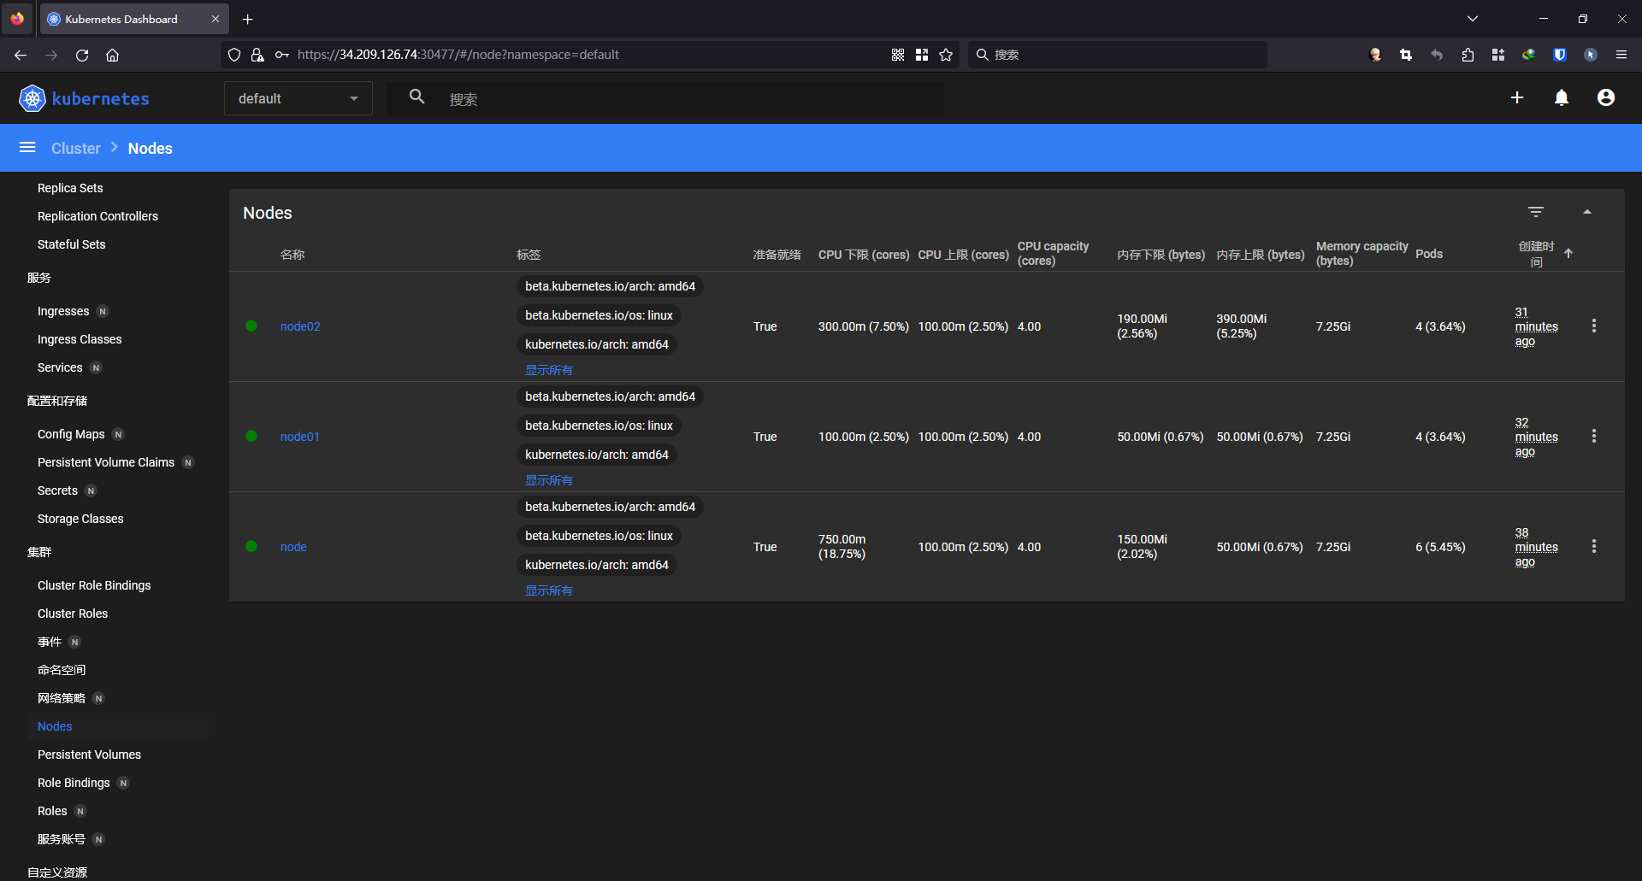Screen dimensions: 1642x881
Task: Toggle sort arrow on creation time column
Action: coord(1568,254)
